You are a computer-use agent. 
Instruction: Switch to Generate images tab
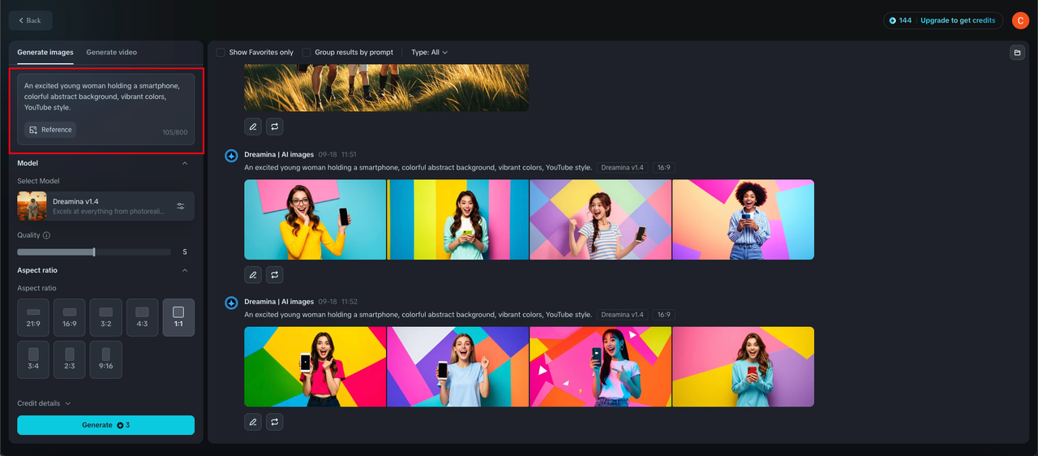coord(45,52)
